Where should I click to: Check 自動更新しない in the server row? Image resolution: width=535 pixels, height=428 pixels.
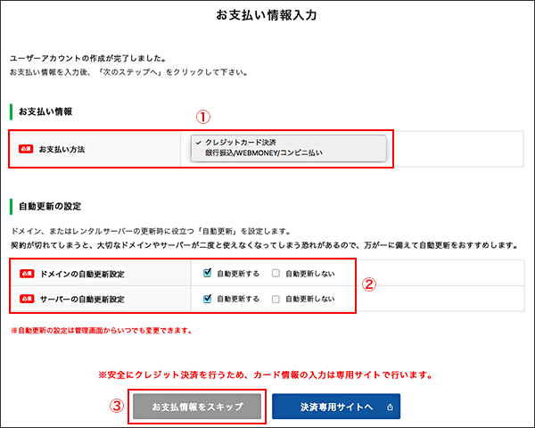coord(276,299)
